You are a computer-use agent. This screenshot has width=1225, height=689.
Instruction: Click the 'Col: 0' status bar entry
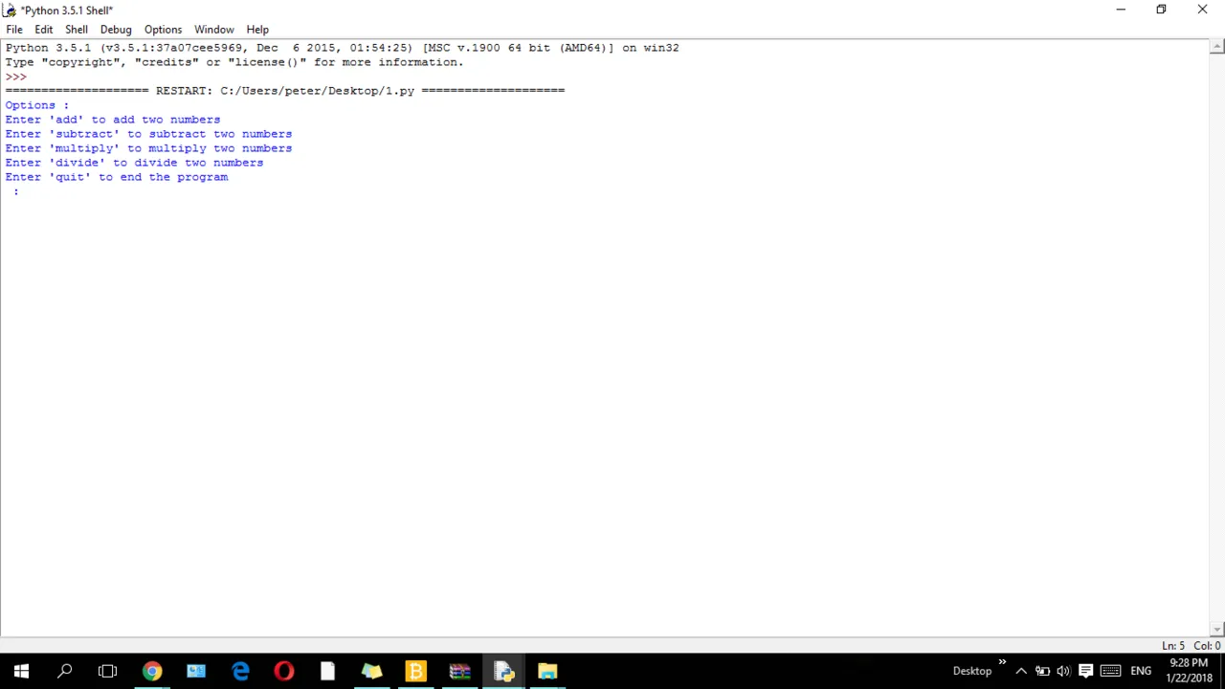1207,646
